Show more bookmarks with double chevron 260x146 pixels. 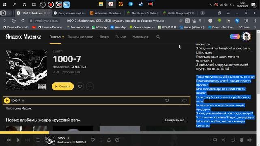[255, 27]
